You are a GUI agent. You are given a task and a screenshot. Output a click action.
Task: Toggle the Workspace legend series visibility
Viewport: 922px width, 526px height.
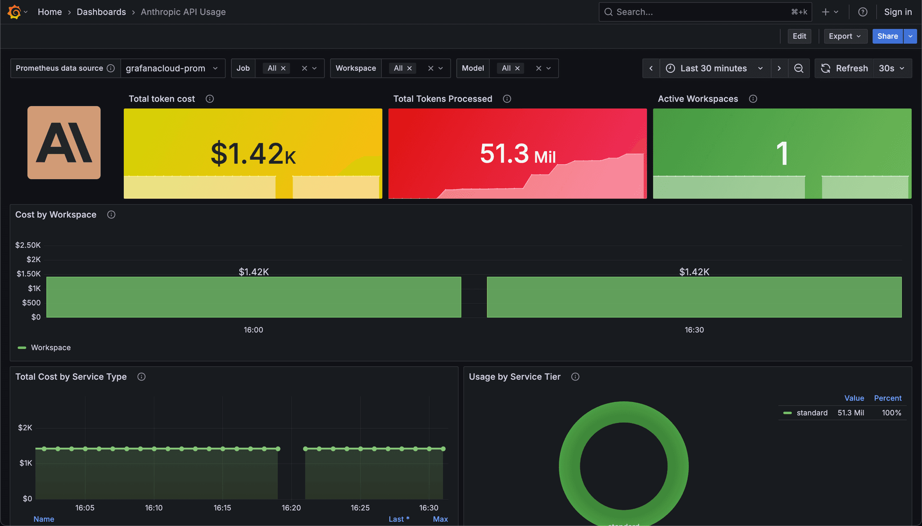(x=50, y=347)
